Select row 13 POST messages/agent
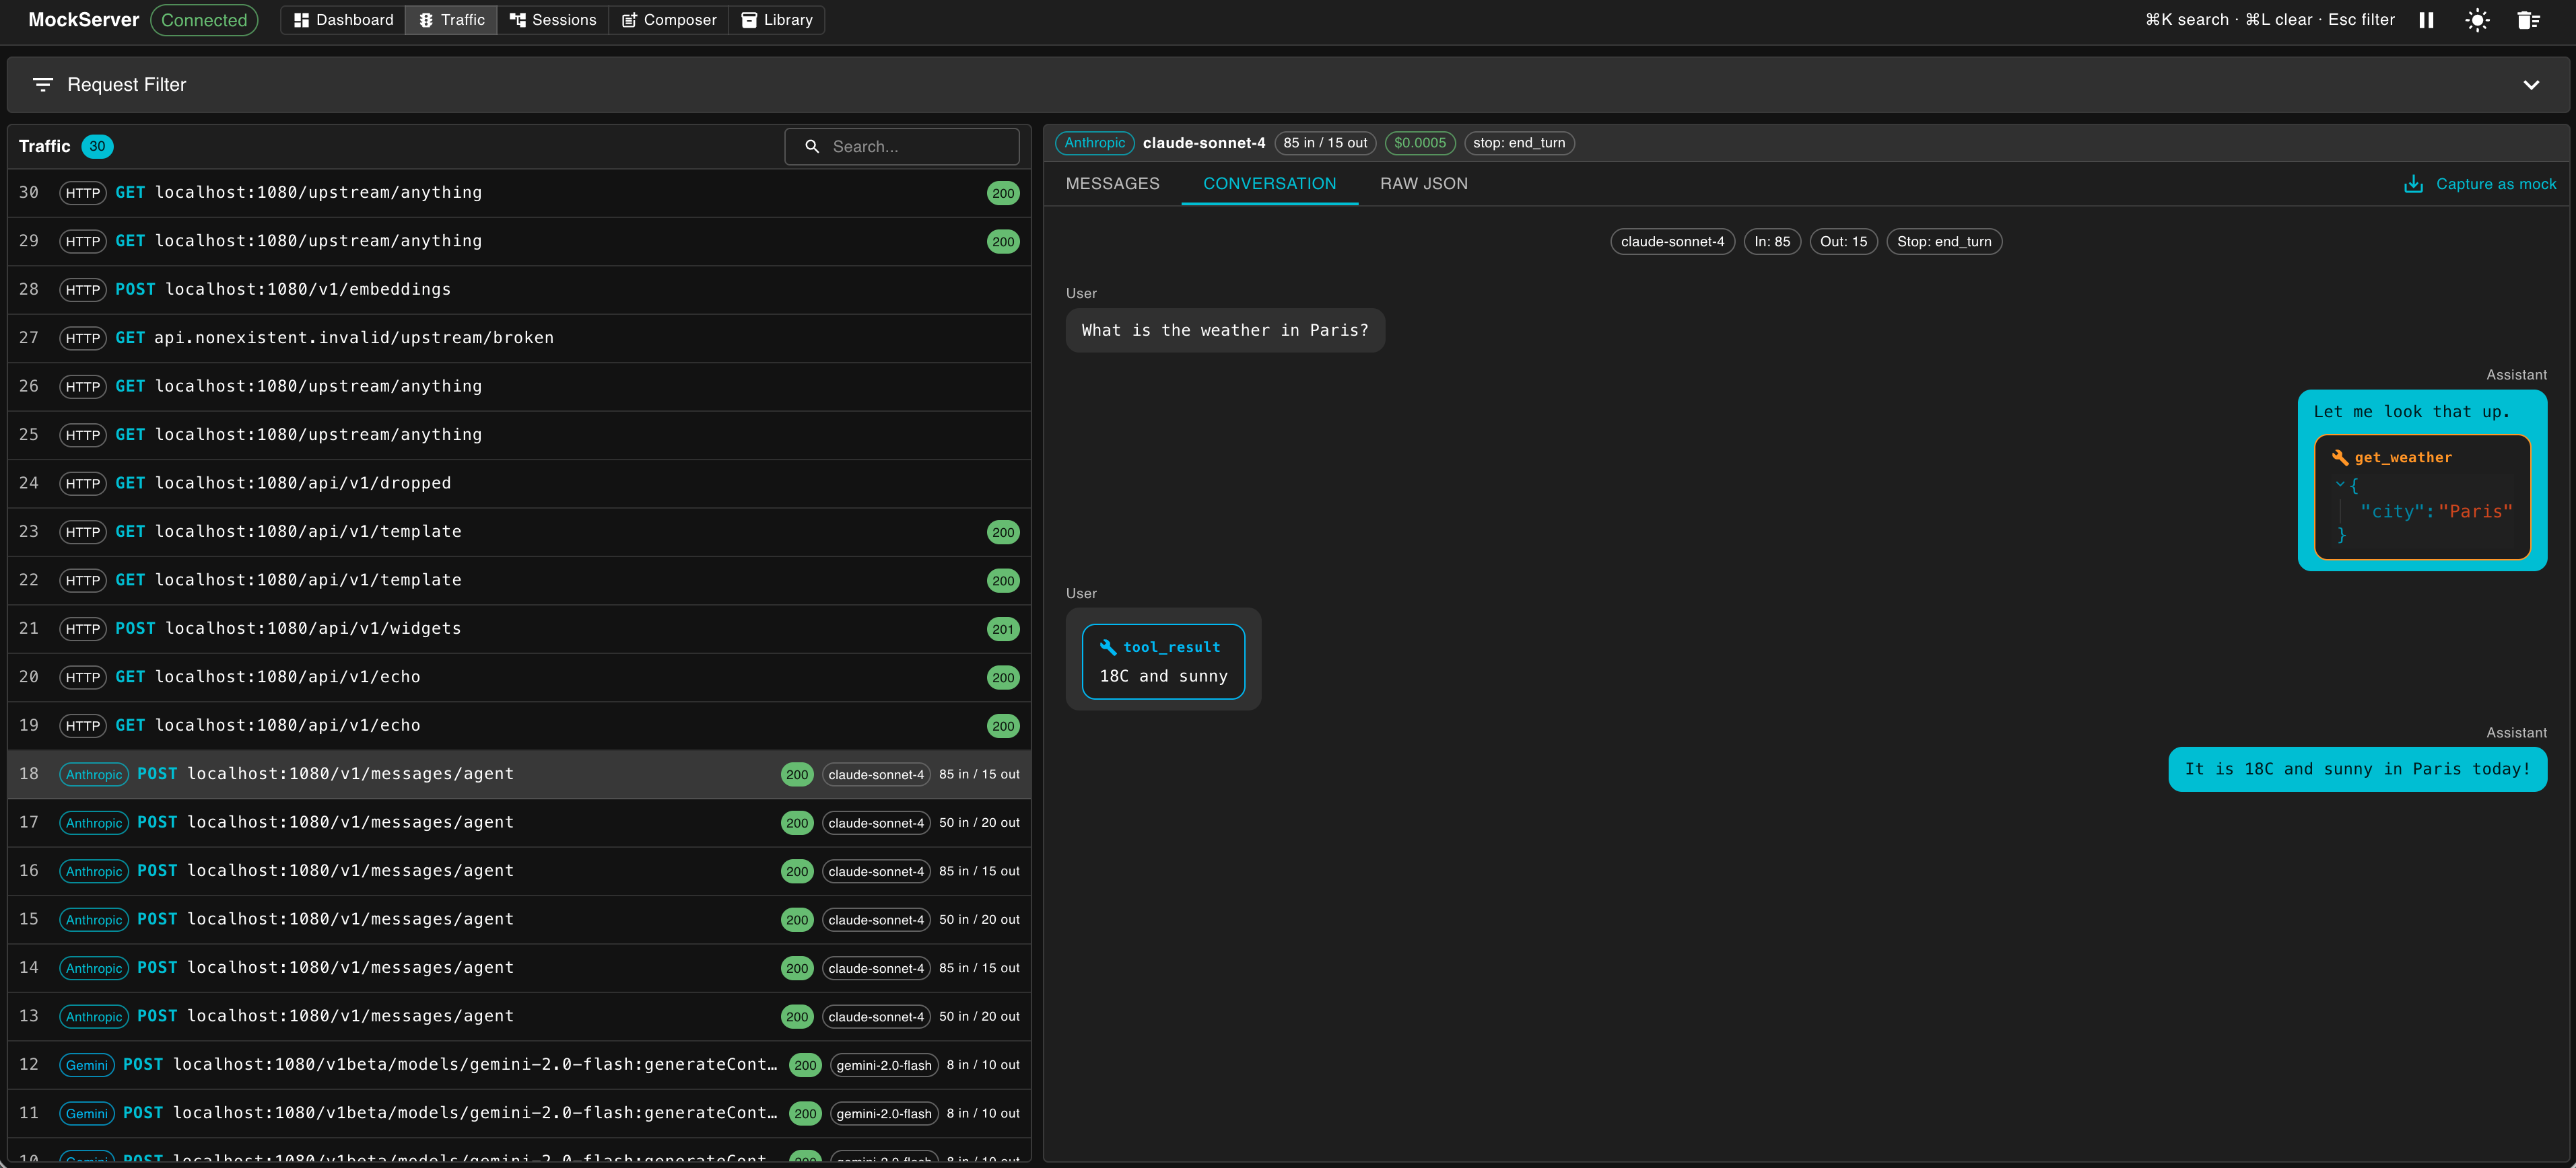 click(519, 1016)
